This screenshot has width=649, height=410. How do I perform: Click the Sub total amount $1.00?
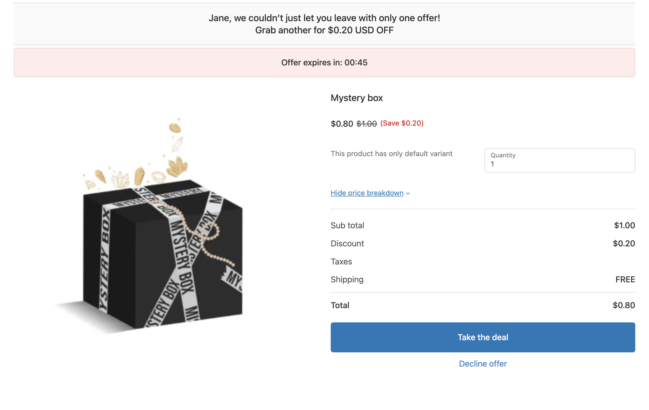point(624,225)
